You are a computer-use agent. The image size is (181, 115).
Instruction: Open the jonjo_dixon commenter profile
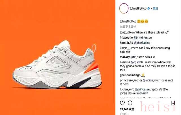(x=127, y=33)
